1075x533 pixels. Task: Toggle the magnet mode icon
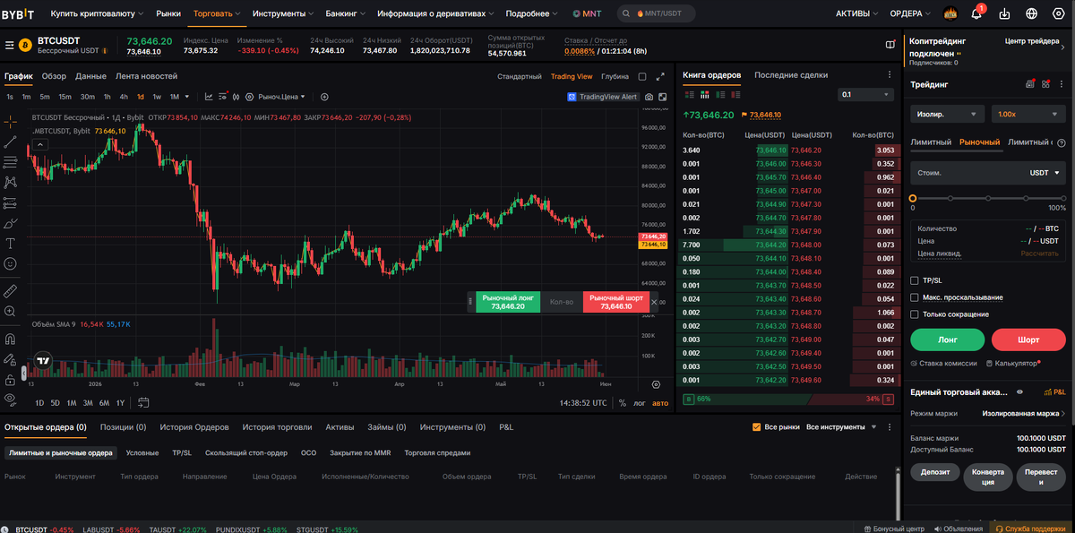coord(10,339)
